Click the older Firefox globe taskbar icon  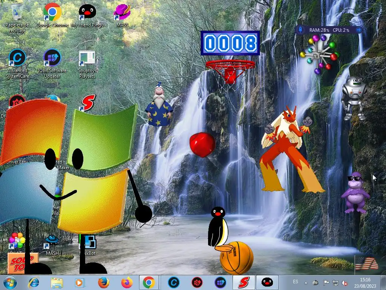coord(103,282)
